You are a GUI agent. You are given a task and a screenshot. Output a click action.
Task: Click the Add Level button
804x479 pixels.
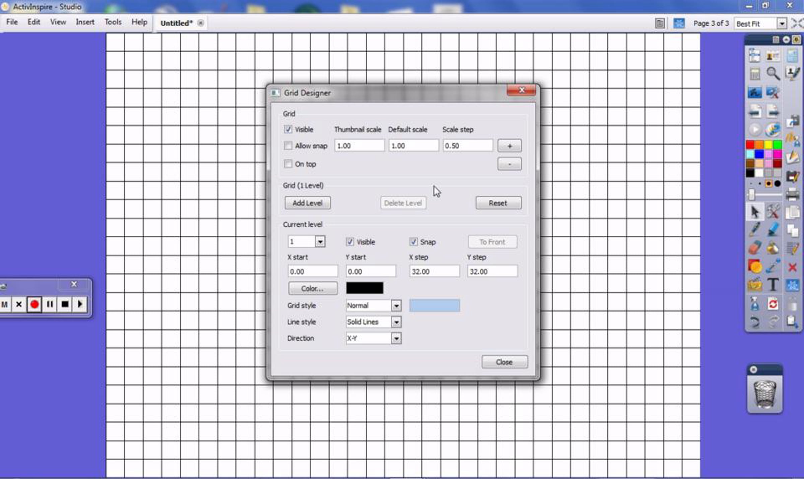click(x=307, y=203)
